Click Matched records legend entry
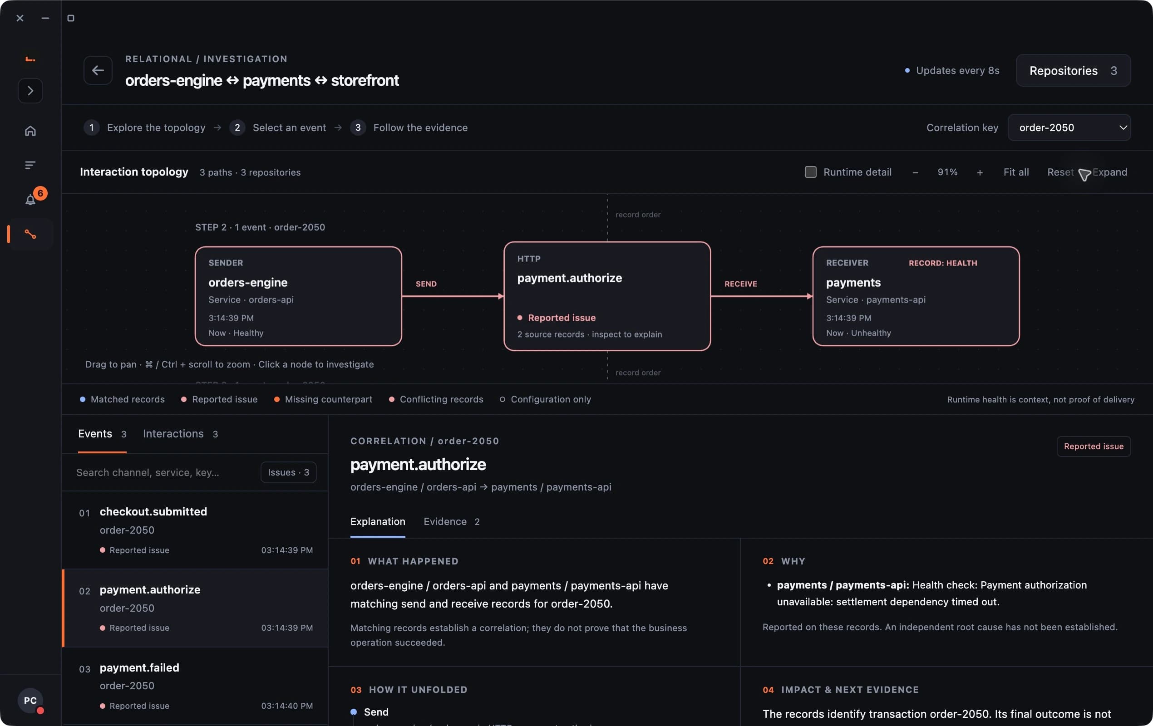This screenshot has height=726, width=1153. pyautogui.click(x=122, y=399)
